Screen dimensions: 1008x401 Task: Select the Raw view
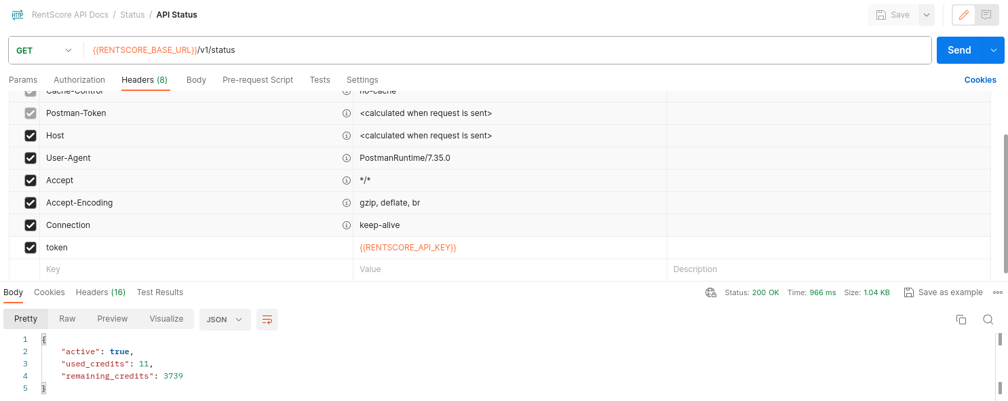point(67,319)
